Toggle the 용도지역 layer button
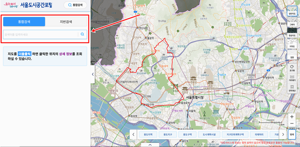The width and height of the screenshot is (300, 147). [148, 134]
